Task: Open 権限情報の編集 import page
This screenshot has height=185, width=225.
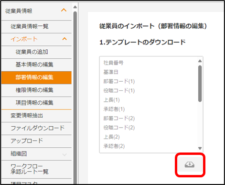Action: tap(36, 90)
